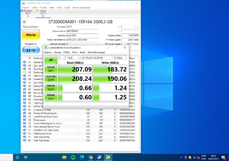This screenshot has height=161, width=229.
Task: Click the SEQ1M read result 207.09
Action: click(x=75, y=69)
